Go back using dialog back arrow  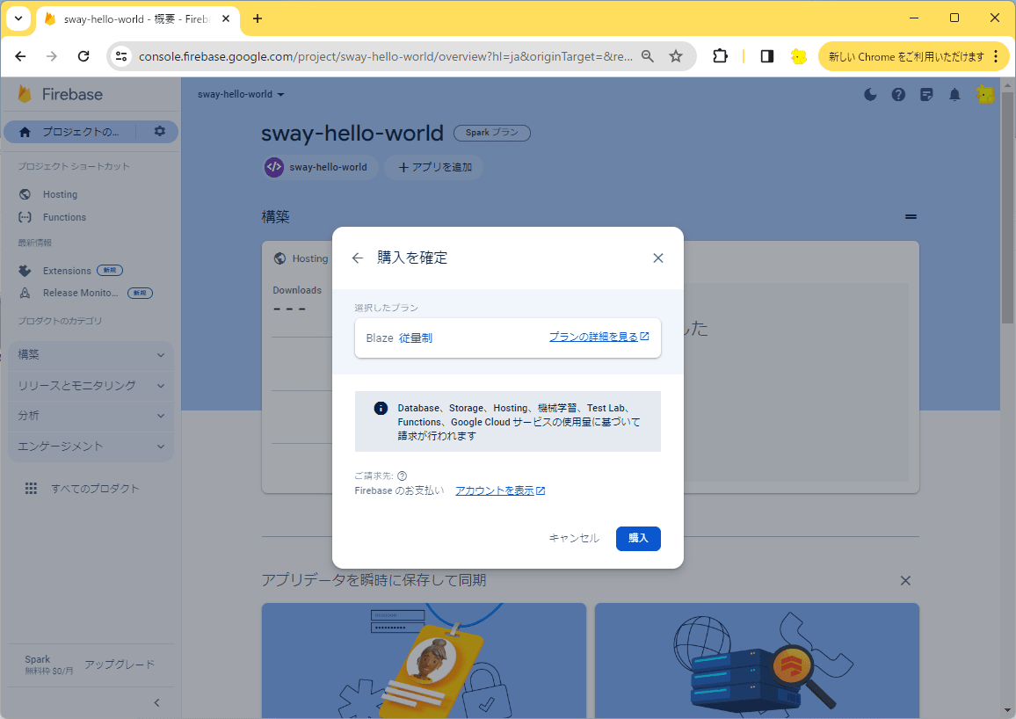pos(357,258)
